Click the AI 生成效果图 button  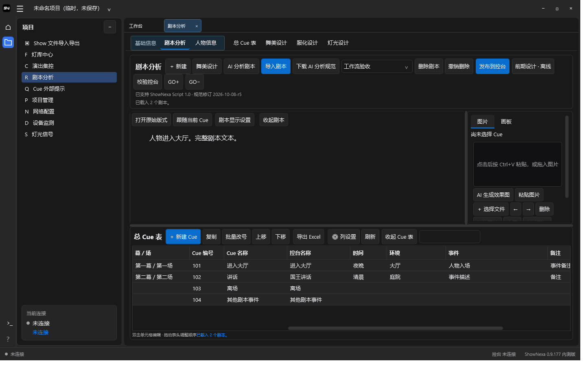pos(493,195)
